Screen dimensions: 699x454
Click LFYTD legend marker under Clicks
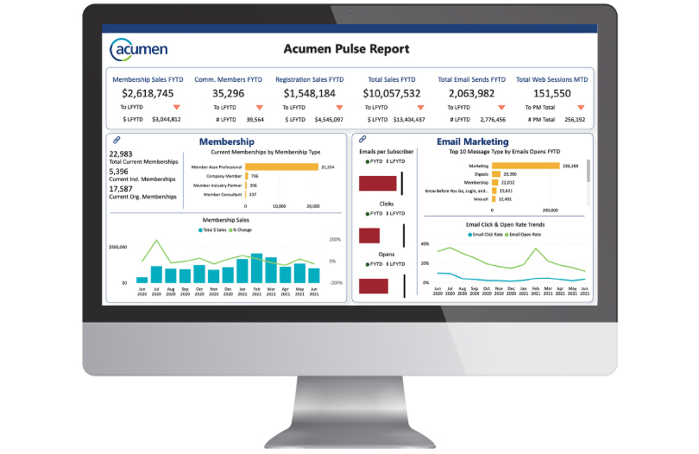pyautogui.click(x=388, y=213)
